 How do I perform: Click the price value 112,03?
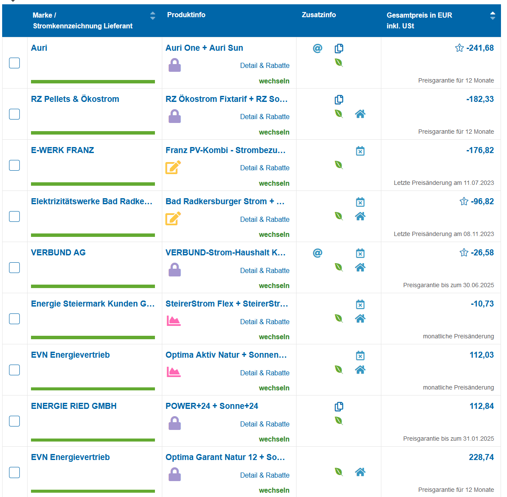[482, 355]
